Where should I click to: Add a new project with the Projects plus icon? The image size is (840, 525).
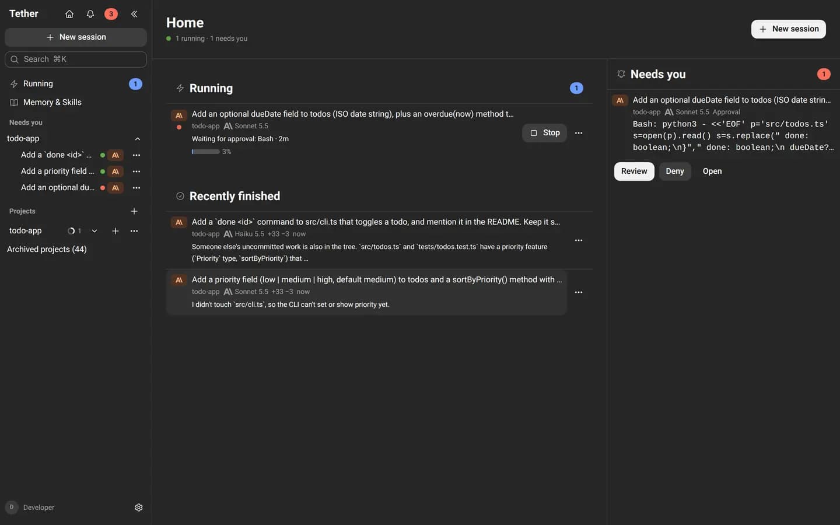point(134,211)
